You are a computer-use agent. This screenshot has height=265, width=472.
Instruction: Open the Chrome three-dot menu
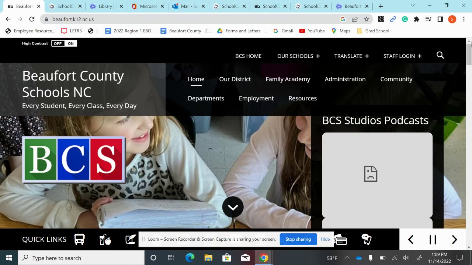[464, 19]
